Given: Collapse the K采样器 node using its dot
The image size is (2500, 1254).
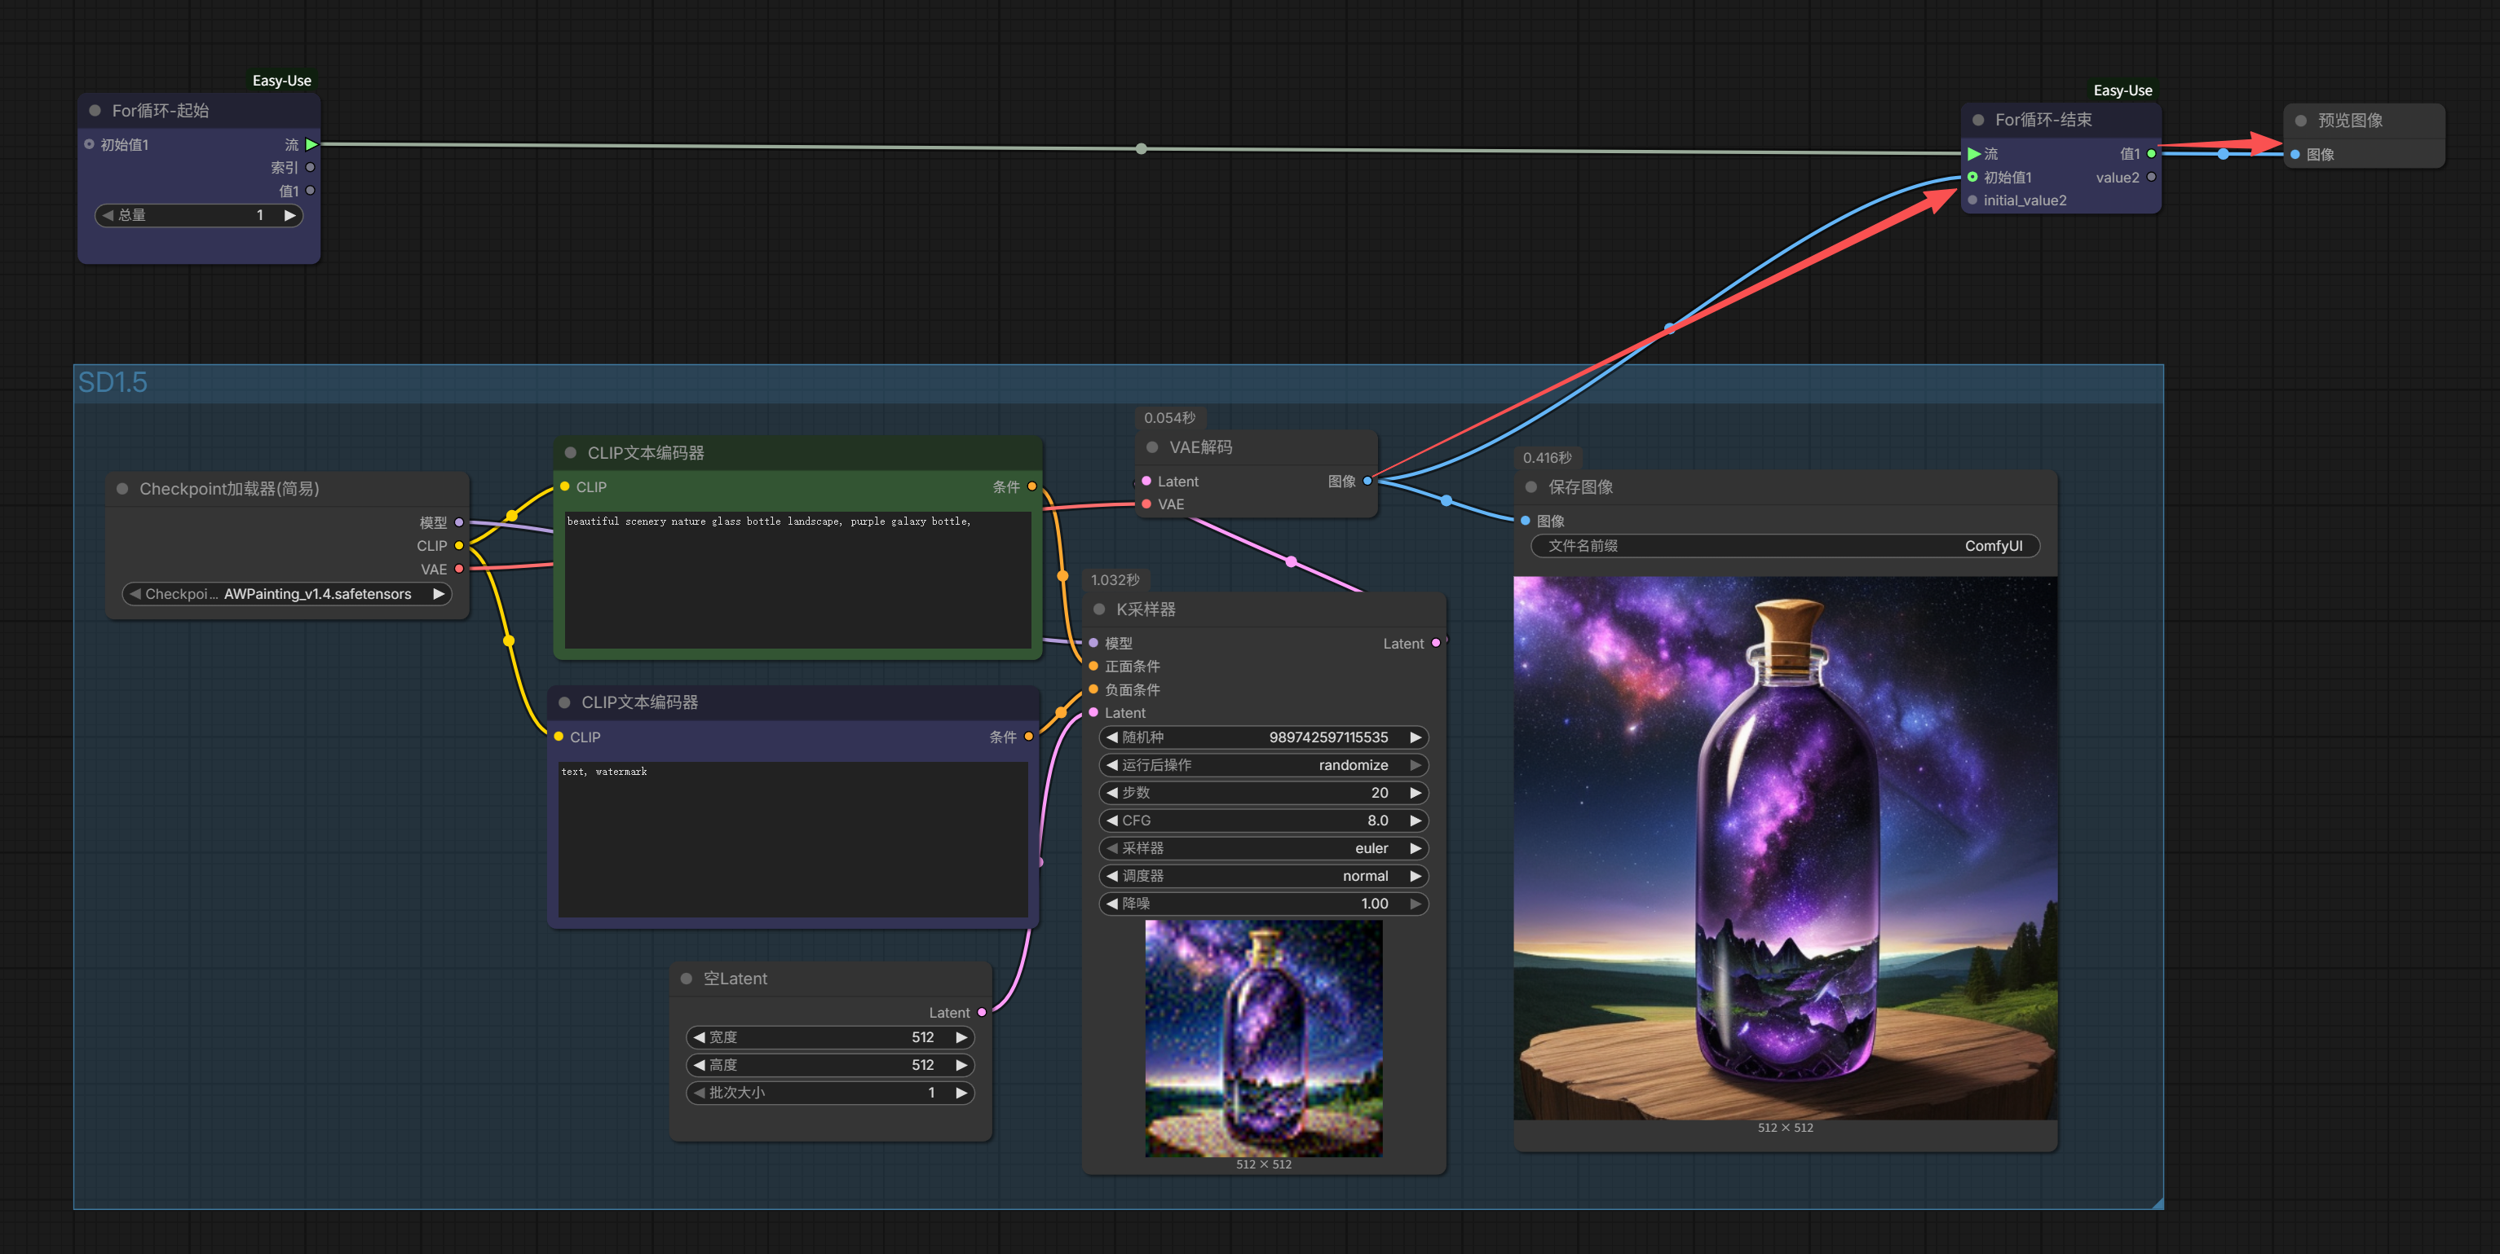Looking at the screenshot, I should tap(1098, 609).
